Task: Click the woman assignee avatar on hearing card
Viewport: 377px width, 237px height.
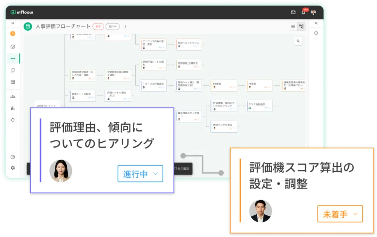Action: coord(61,171)
